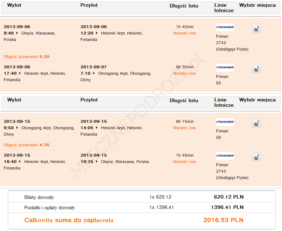
Task: Open Warunki lotu for 1h 40min flight
Action: 185,33
